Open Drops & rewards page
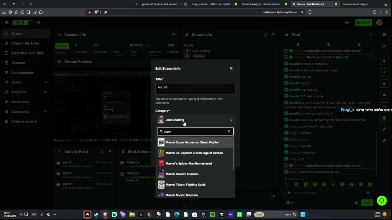 tap(25, 122)
